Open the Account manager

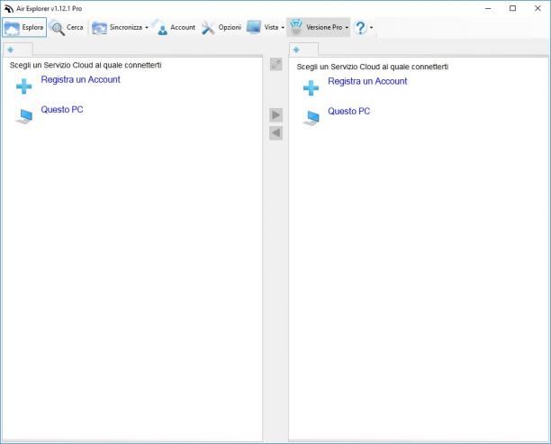pos(176,27)
